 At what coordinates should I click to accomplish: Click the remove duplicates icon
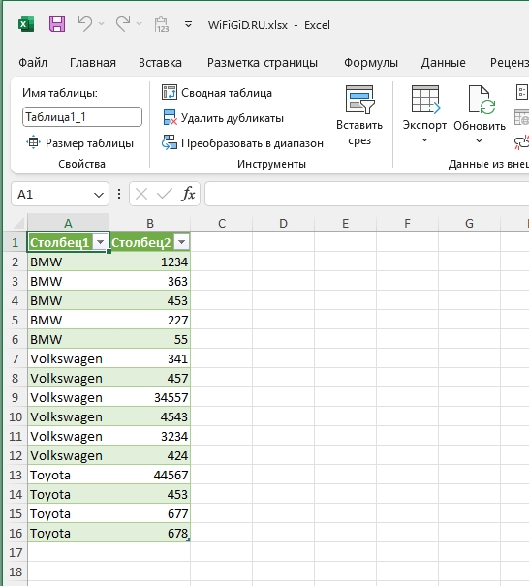(170, 117)
